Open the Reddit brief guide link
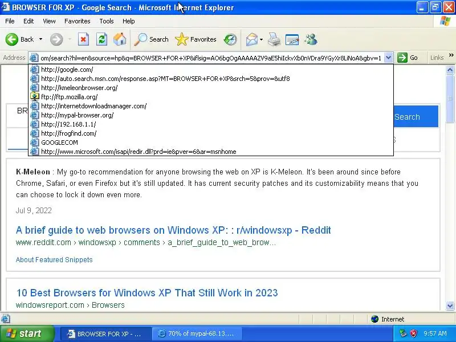This screenshot has height=342, width=456. click(x=173, y=230)
